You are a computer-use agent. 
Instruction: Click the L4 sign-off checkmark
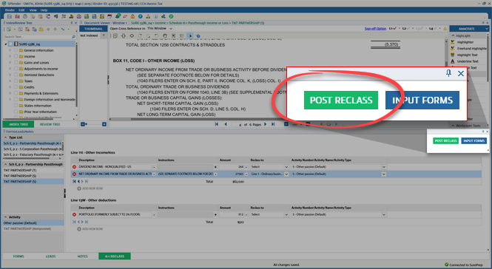[x=435, y=29]
